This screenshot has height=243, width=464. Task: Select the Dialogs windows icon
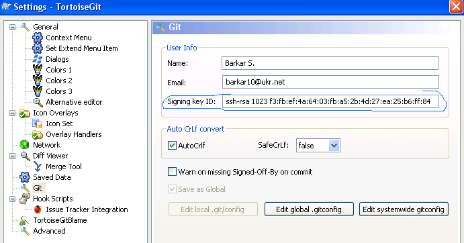tap(38, 59)
